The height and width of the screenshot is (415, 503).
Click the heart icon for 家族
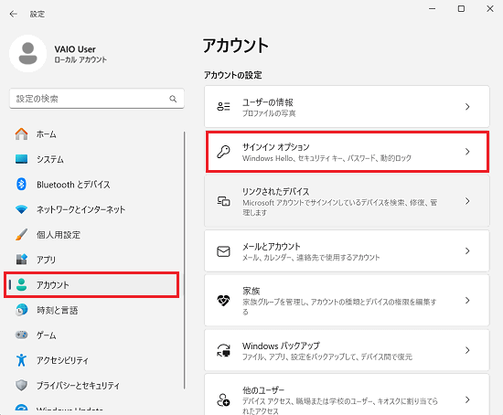click(223, 301)
